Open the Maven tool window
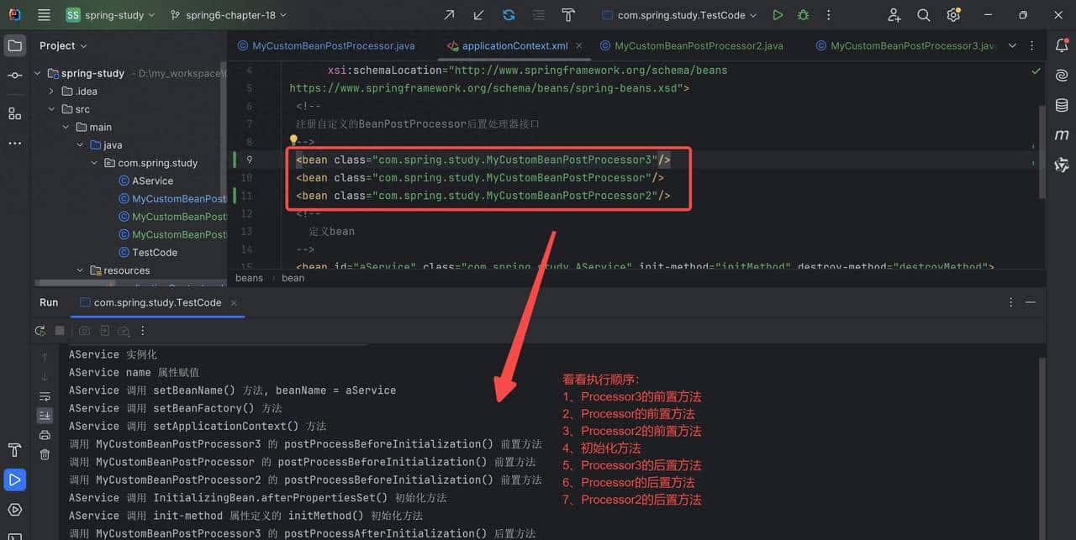The width and height of the screenshot is (1076, 540). [1062, 134]
